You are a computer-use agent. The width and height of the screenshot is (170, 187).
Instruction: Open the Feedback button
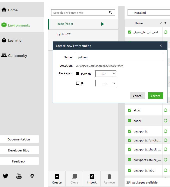pos(19,161)
